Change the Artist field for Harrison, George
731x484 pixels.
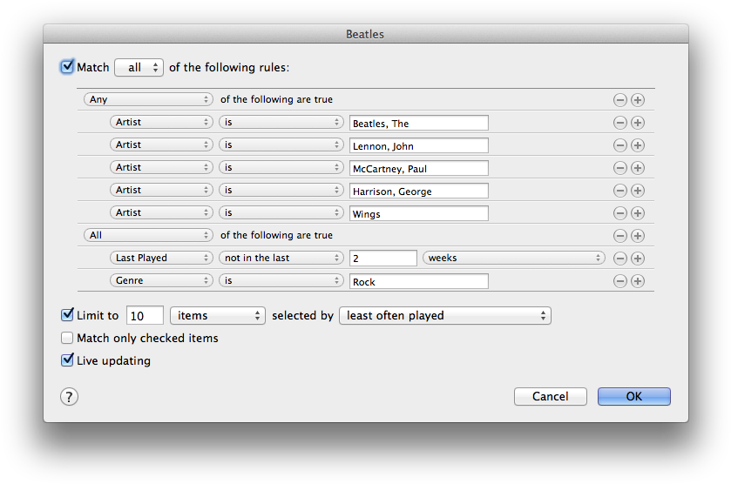(161, 190)
